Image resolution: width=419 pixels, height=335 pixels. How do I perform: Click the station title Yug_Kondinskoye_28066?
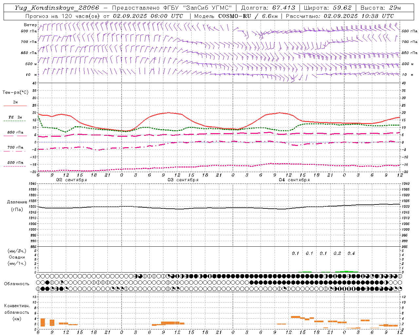point(57,8)
